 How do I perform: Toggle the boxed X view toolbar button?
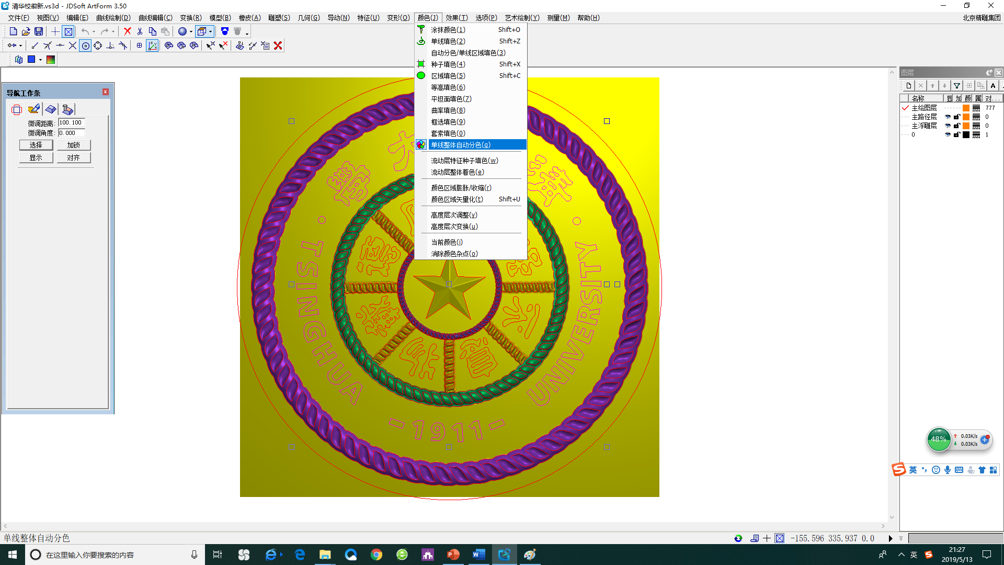click(x=68, y=31)
